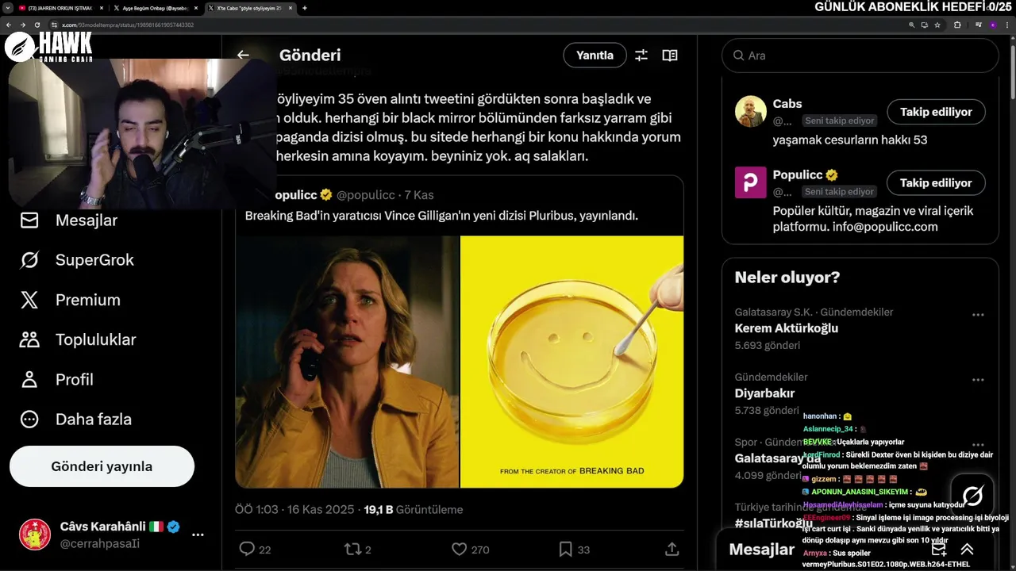Click browser back arrow button
The height and width of the screenshot is (571, 1016).
point(10,25)
